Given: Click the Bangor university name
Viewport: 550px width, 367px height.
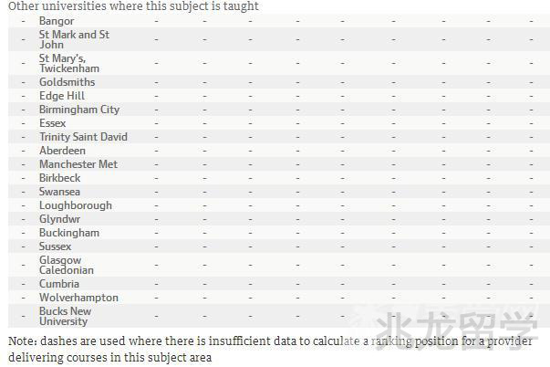Looking at the screenshot, I should (57, 21).
